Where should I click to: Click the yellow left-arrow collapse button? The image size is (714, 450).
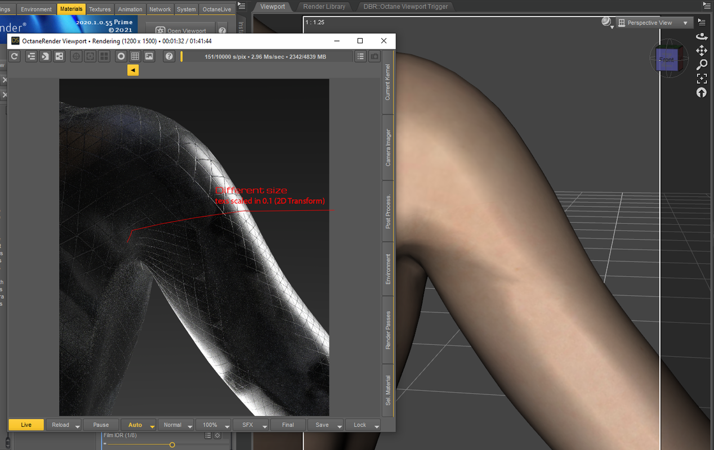click(132, 70)
